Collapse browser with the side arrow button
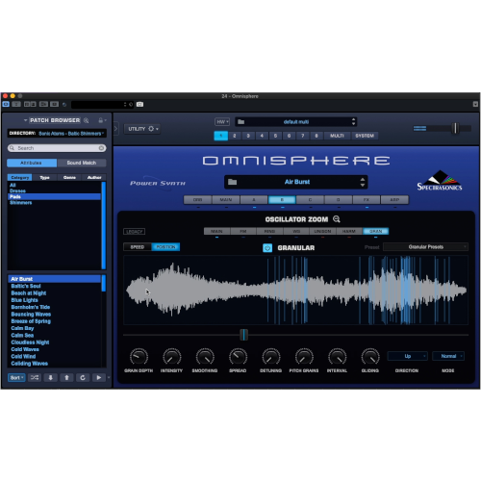The height and width of the screenshot is (481, 481). coord(115,129)
